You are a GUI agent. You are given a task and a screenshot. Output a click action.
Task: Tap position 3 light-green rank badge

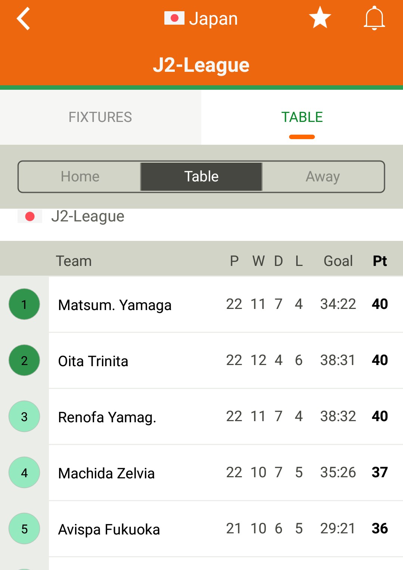pos(24,416)
